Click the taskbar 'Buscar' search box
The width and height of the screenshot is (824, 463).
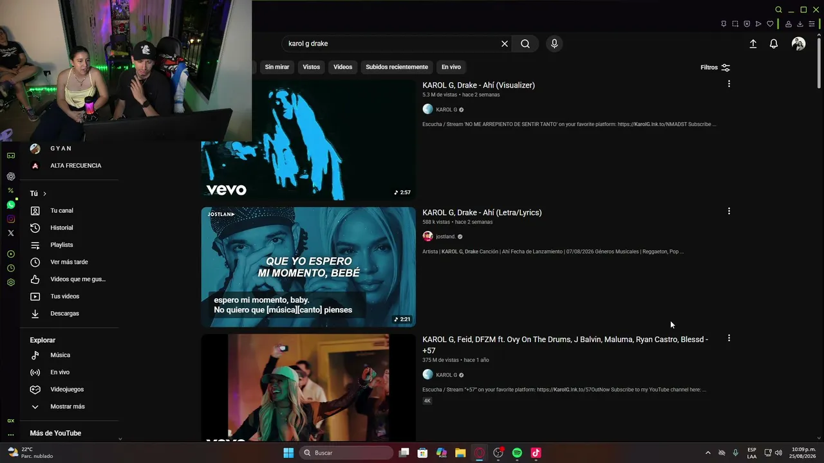tap(347, 453)
